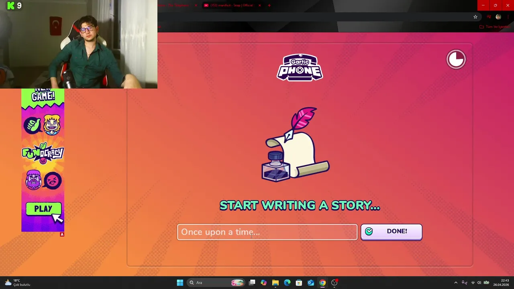The height and width of the screenshot is (289, 514).
Task: Click the taskbar Ara search box
Action: coord(216,283)
